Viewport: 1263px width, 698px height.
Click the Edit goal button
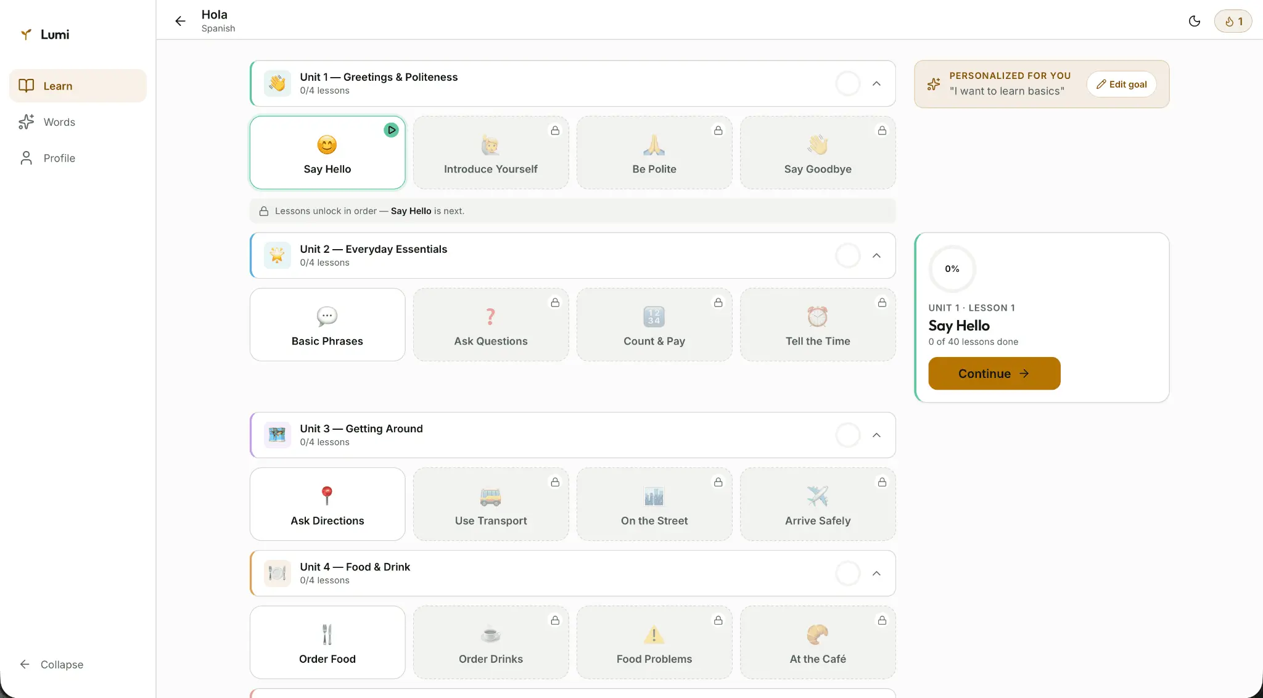tap(1121, 84)
